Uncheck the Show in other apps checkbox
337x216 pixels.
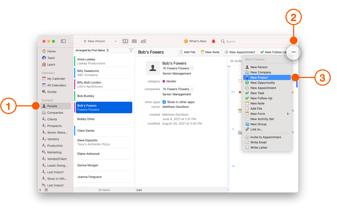164,102
